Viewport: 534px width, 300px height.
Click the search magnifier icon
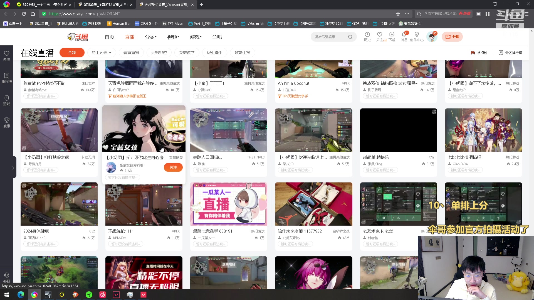click(350, 37)
